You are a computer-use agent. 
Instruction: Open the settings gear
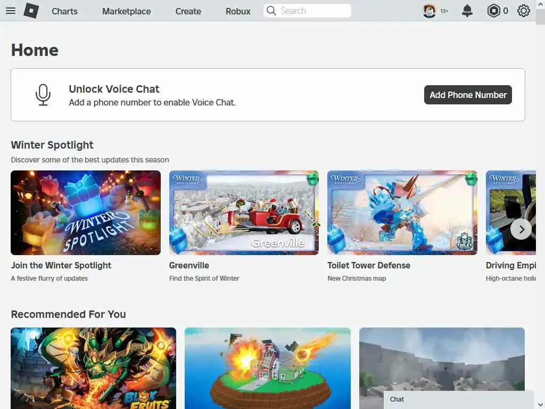click(524, 11)
